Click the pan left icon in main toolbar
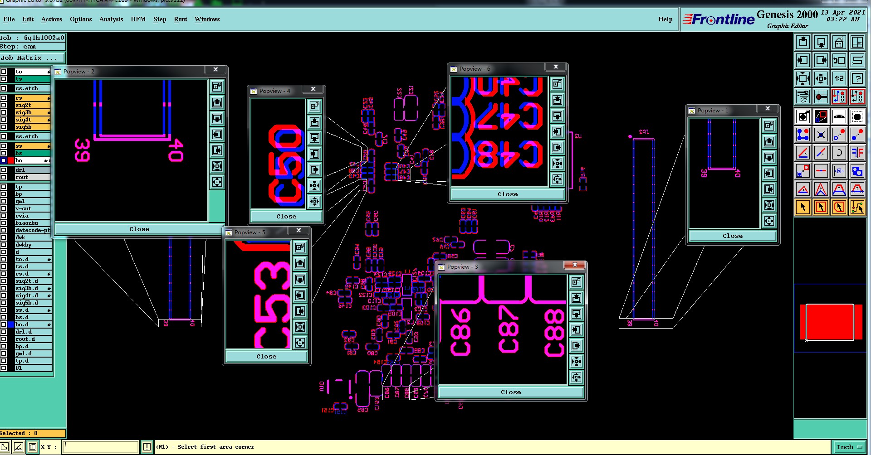The height and width of the screenshot is (455, 871). click(x=803, y=60)
